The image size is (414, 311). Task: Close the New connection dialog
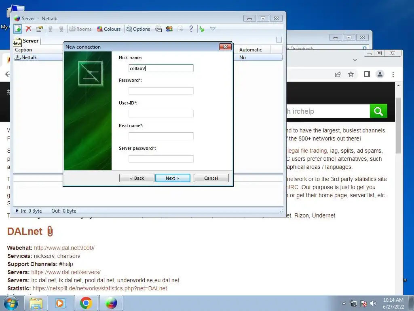[x=225, y=47]
